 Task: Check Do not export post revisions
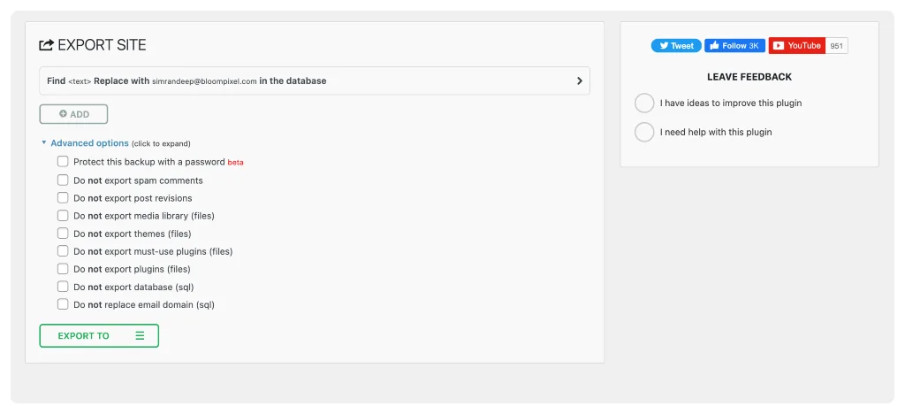pyautogui.click(x=63, y=198)
